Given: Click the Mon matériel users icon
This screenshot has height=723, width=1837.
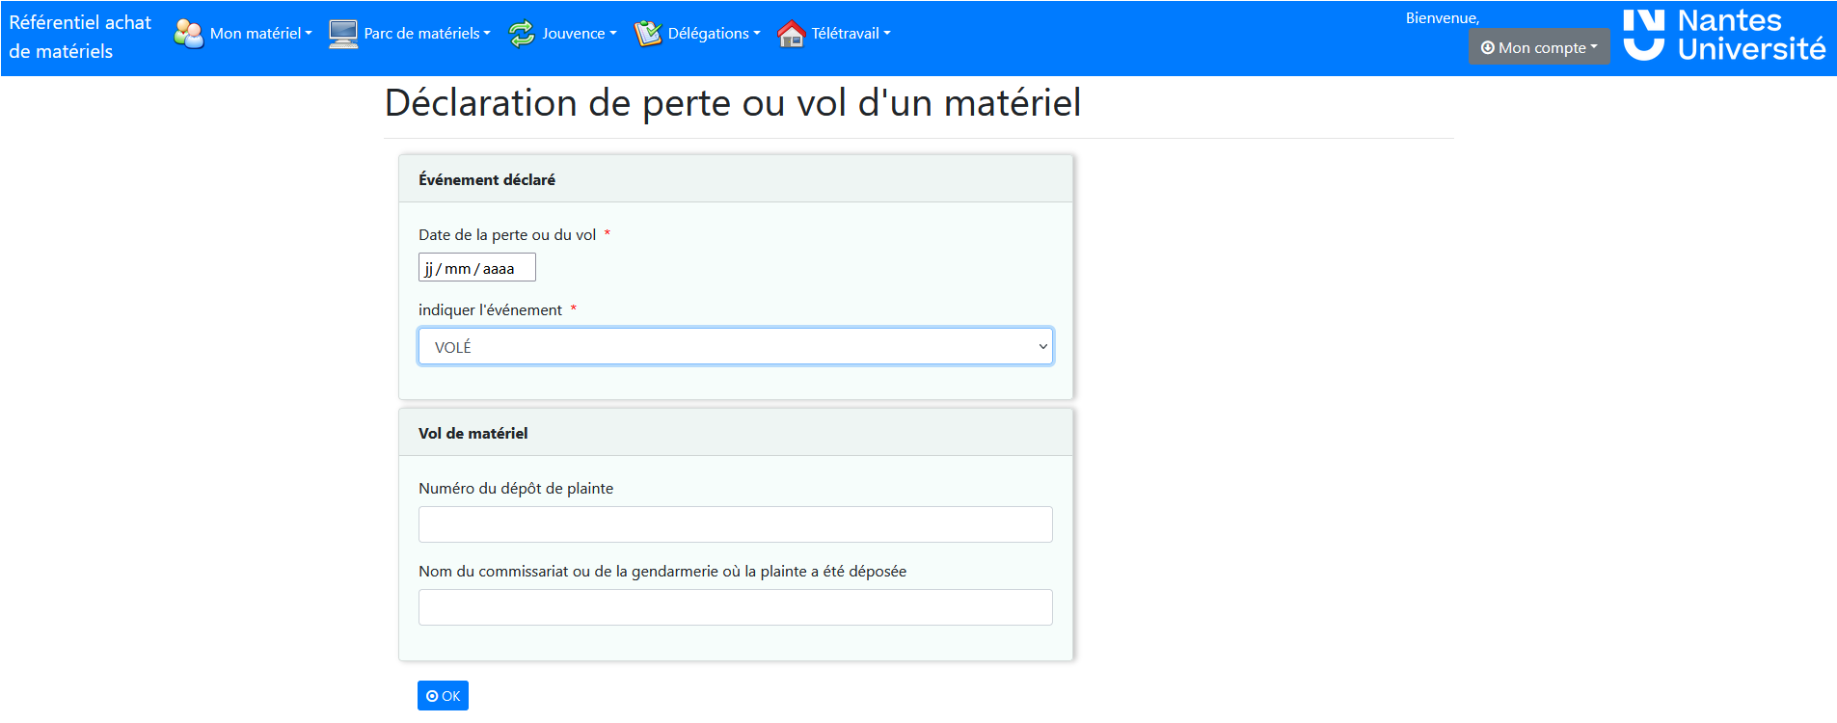Looking at the screenshot, I should (188, 34).
